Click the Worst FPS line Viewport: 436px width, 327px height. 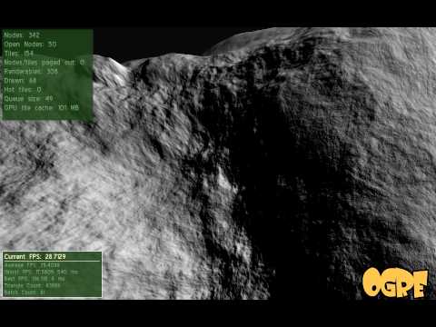click(41, 272)
